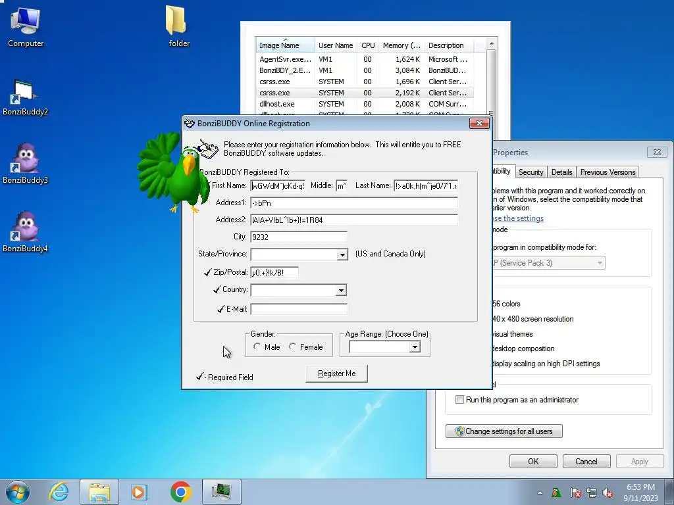Switch to the Previous Versions tab
Screen dimensions: 674x505
pos(608,172)
